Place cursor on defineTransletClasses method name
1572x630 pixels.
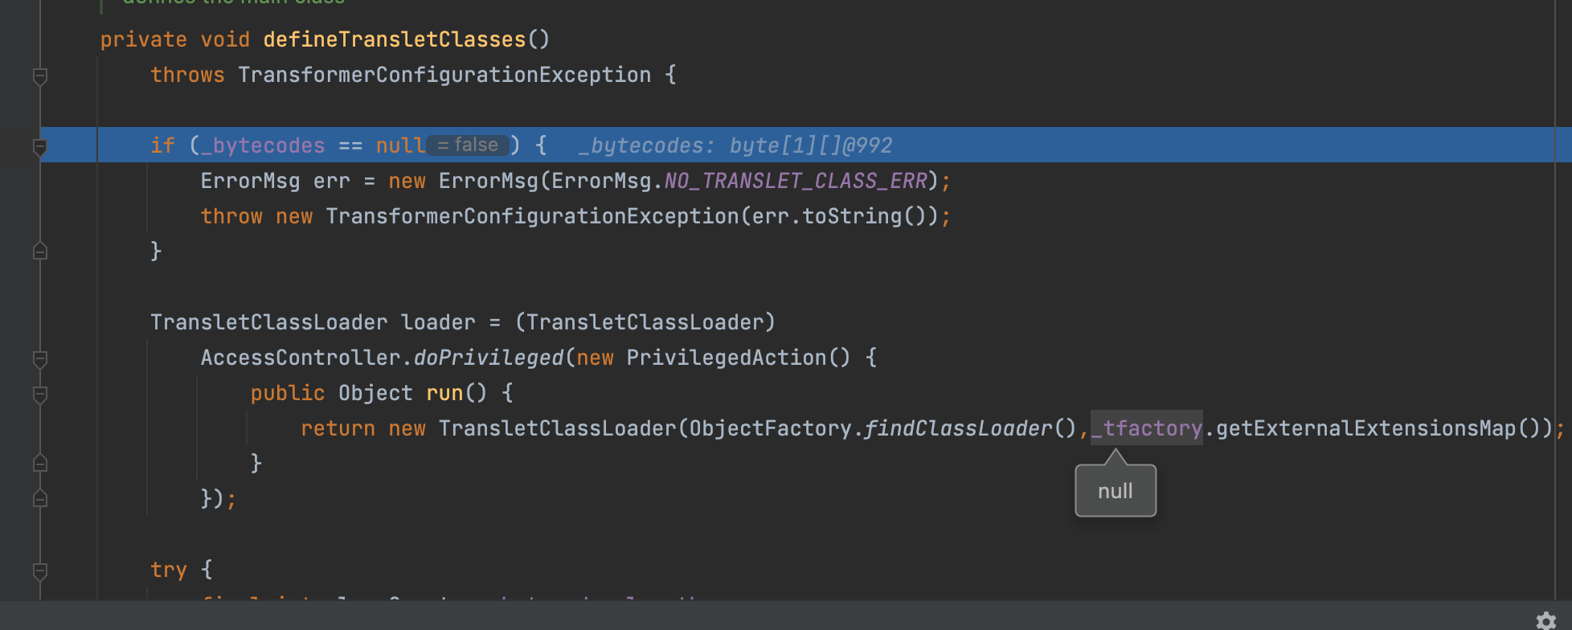pos(394,39)
